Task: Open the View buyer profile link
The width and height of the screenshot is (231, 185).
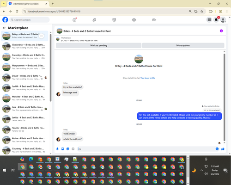Action: coord(148,78)
